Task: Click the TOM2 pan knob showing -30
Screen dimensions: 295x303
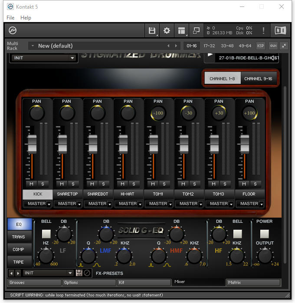Action: (x=188, y=113)
